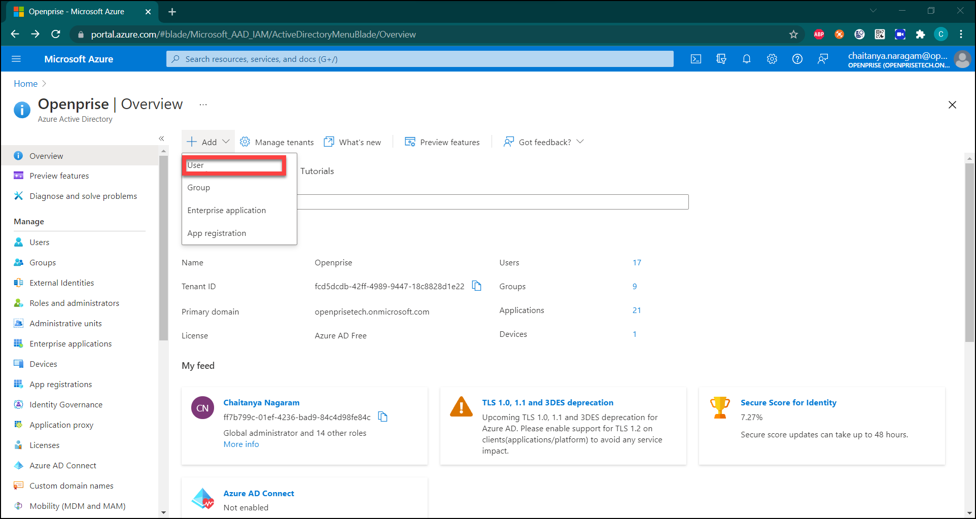This screenshot has height=519, width=976.
Task: Expand Got feedback dropdown
Action: (544, 142)
